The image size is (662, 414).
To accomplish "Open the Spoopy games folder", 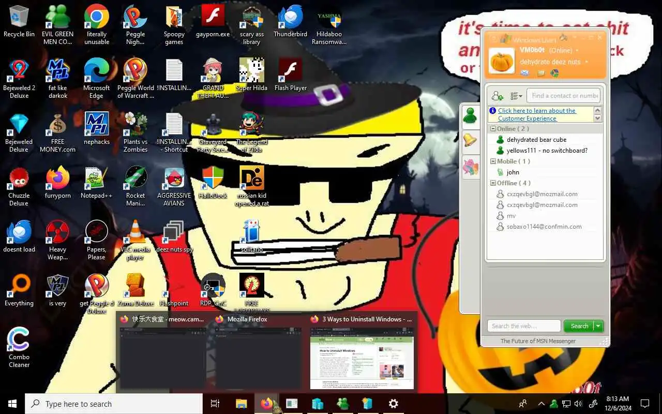I will tap(174, 25).
